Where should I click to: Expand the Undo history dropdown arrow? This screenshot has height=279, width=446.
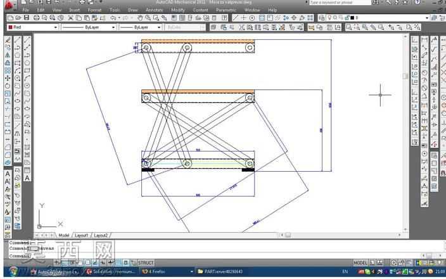tap(119, 18)
